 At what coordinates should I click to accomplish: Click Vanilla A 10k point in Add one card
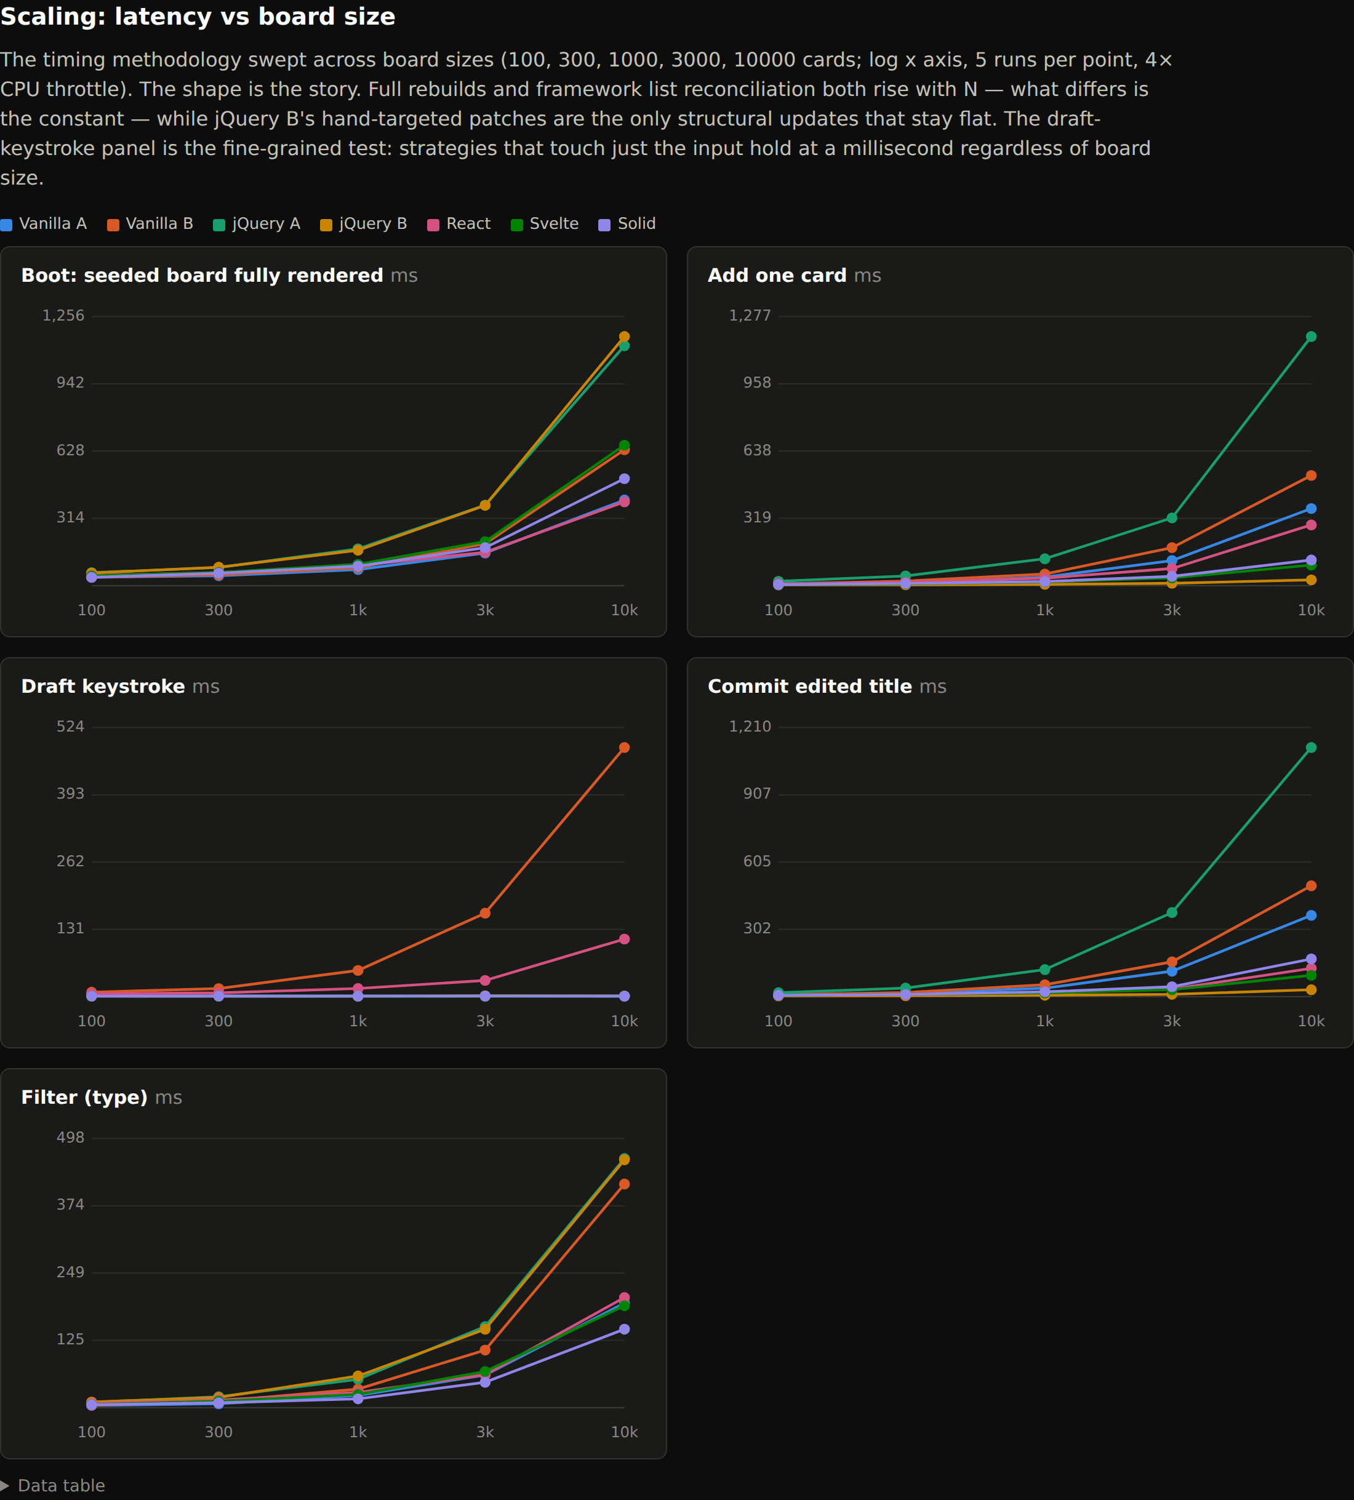(x=1311, y=509)
